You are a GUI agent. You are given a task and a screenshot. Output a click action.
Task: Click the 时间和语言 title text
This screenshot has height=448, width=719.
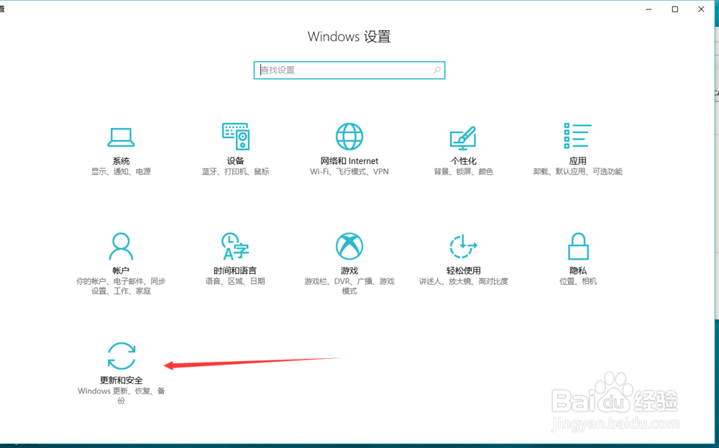tap(235, 270)
